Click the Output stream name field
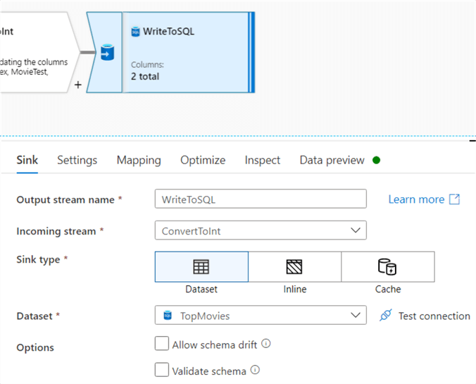 261,199
